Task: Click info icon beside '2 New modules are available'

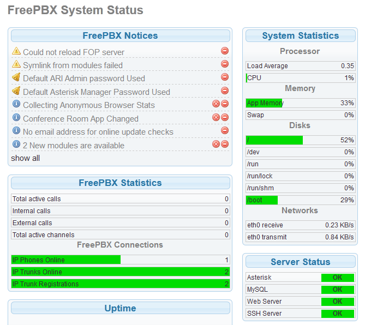Action: point(16,144)
